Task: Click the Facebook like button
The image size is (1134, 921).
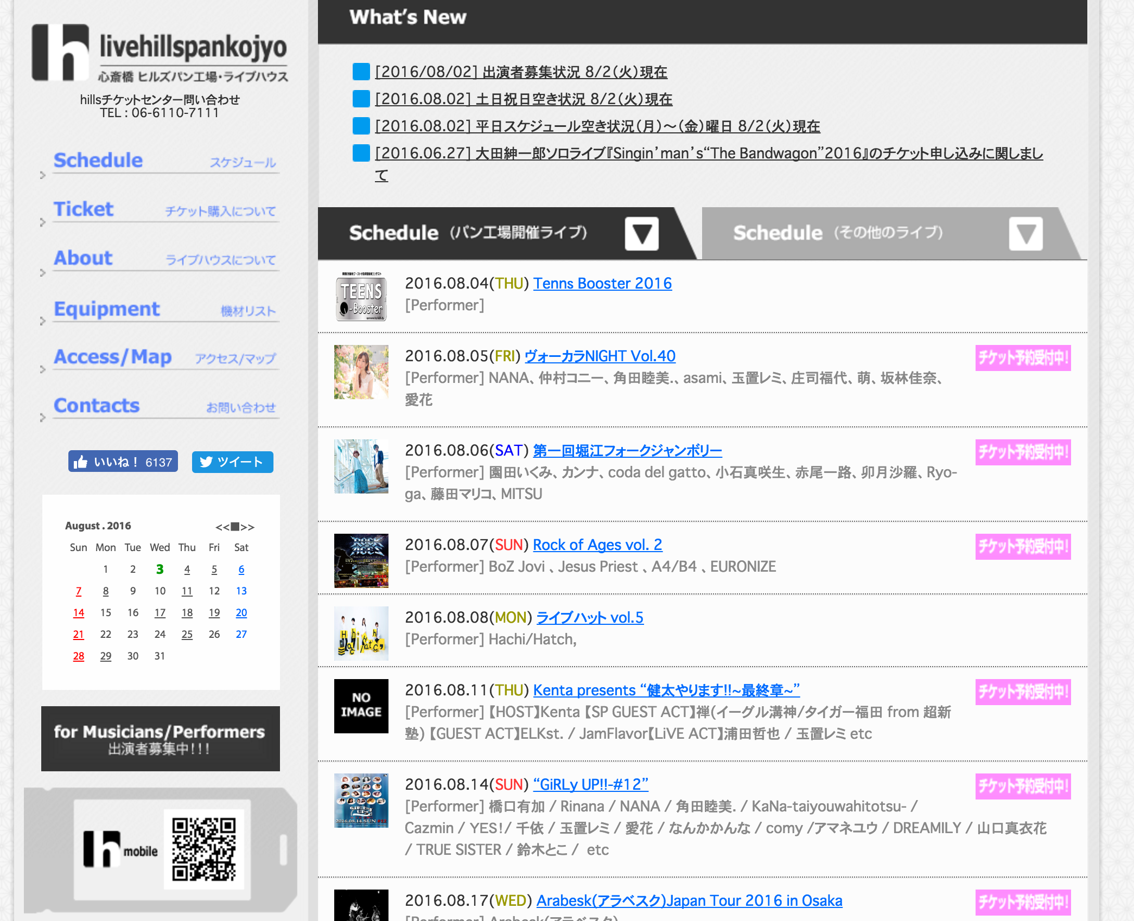Action: point(123,462)
